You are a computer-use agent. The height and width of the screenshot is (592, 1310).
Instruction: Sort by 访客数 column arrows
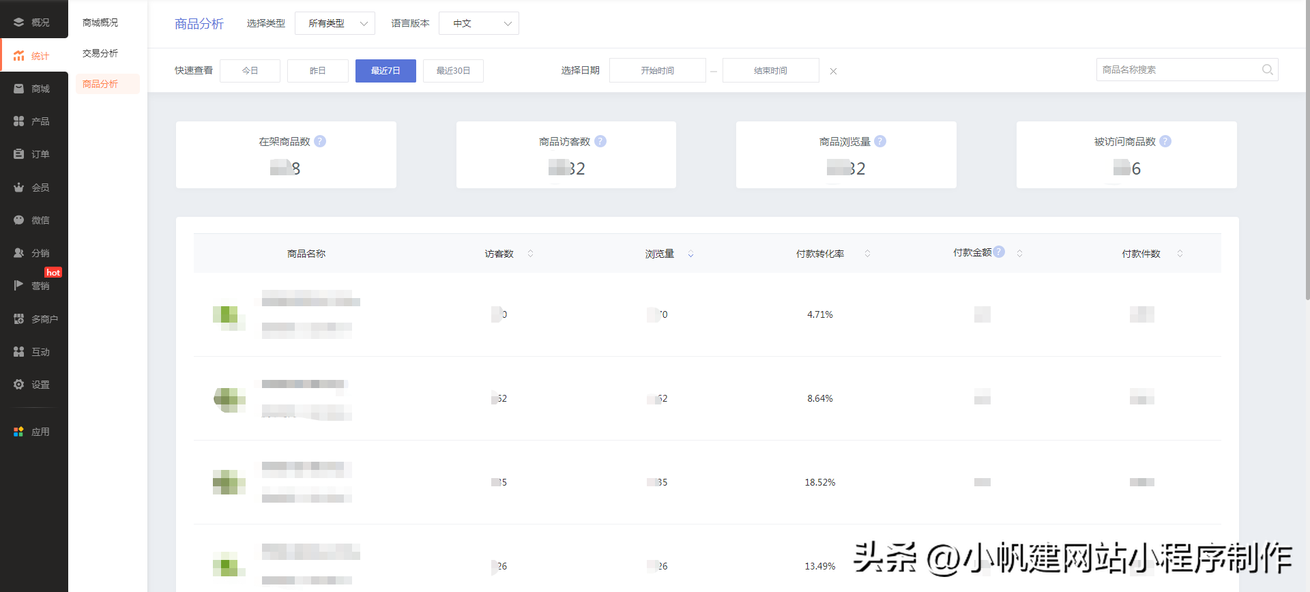(x=530, y=254)
